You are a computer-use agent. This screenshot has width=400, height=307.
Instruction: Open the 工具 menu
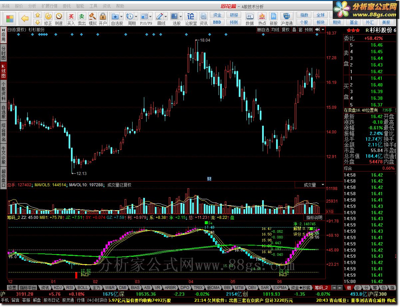coord(93,6)
